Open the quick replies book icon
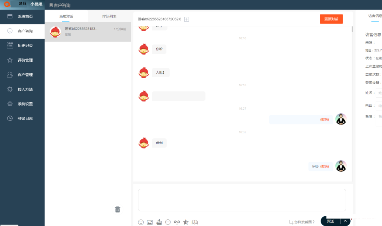 point(195,222)
